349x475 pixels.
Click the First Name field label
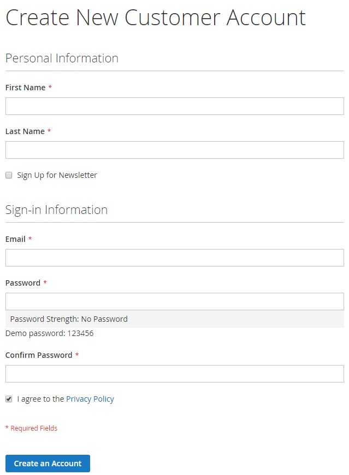tap(25, 88)
